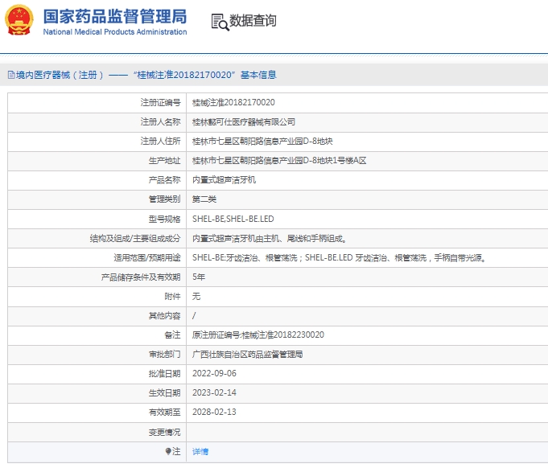
Task: Select the 其他内容 slash value
Action: [x=194, y=316]
